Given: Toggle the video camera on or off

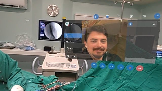Looking at the screenshot, I should [x=111, y=66].
